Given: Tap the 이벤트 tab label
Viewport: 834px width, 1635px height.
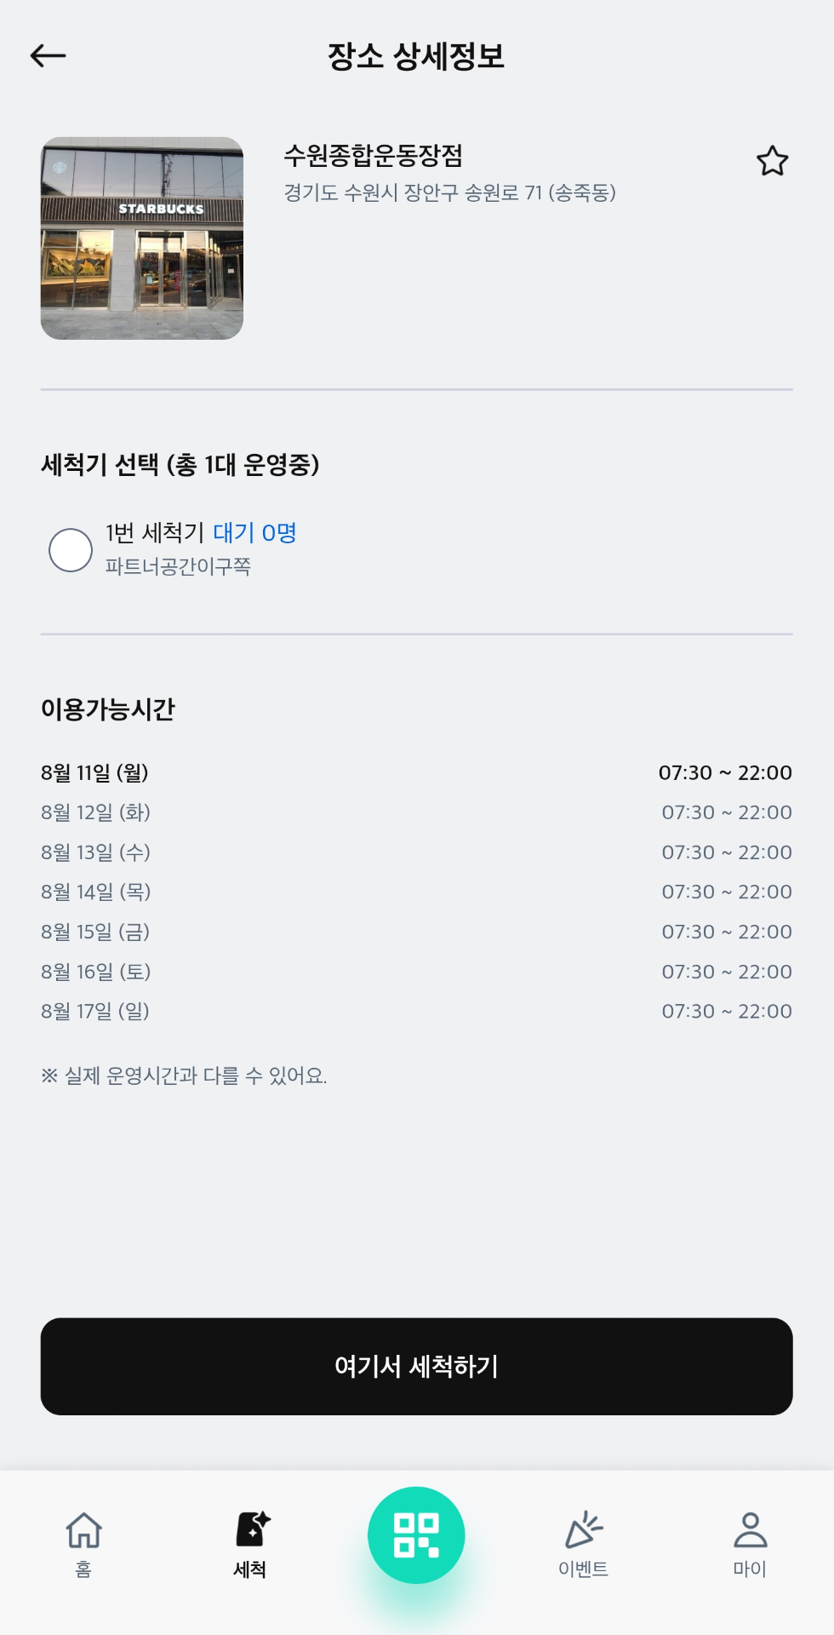Looking at the screenshot, I should (584, 1569).
